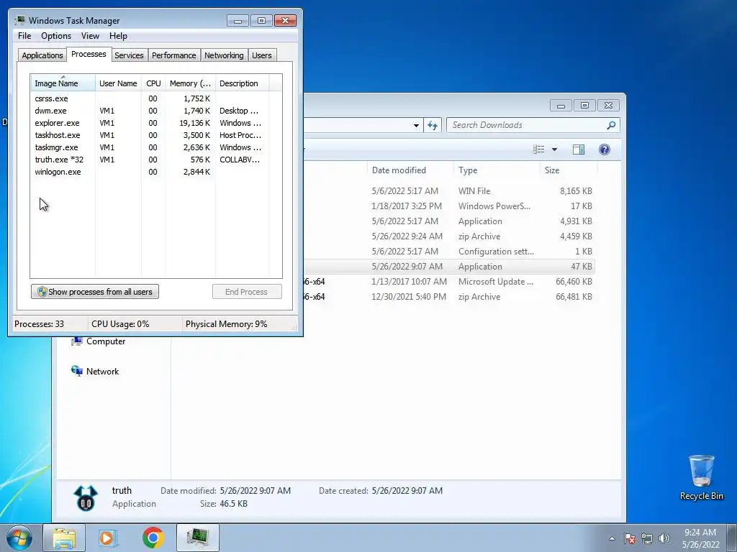
Task: Open the view options dropdown arrow
Action: pyautogui.click(x=554, y=149)
